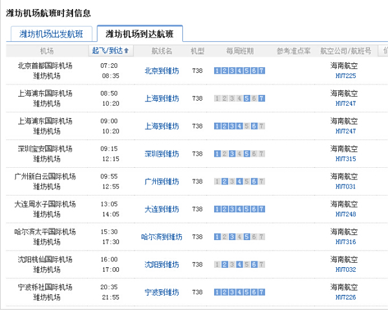Screen dimensions: 388x313
Task: Open the 大连到潍坊 route link
Action: (x=162, y=209)
